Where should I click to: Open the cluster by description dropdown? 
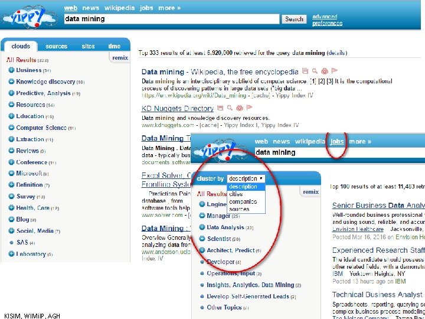[x=246, y=178]
